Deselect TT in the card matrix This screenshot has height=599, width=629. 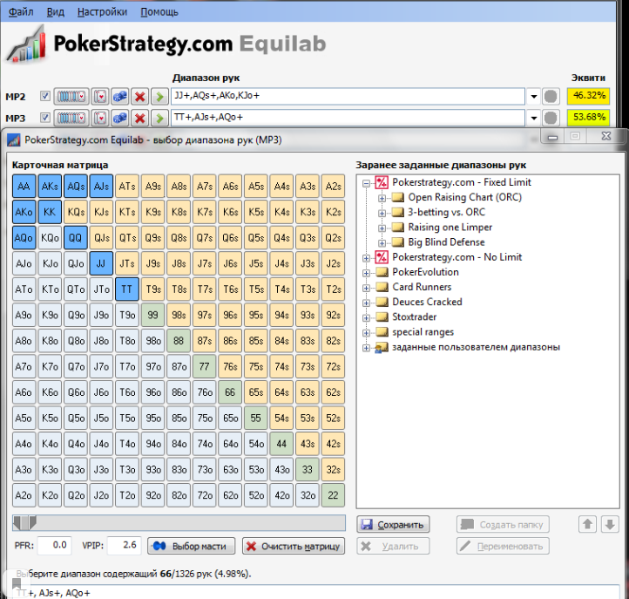(127, 289)
